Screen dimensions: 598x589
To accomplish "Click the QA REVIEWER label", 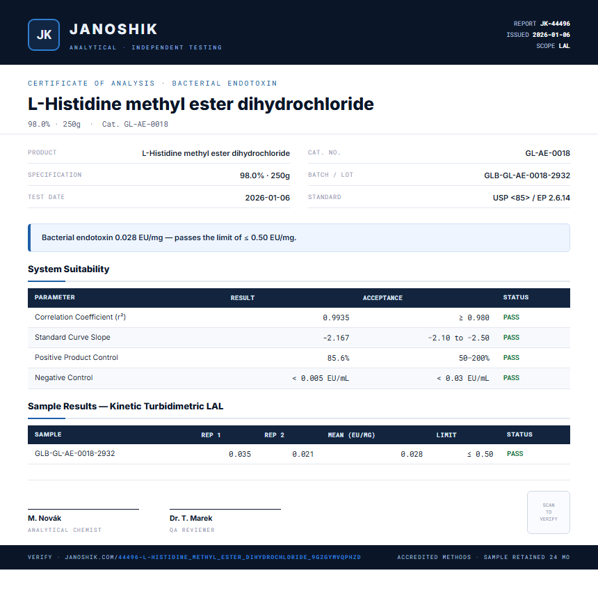I will (192, 531).
